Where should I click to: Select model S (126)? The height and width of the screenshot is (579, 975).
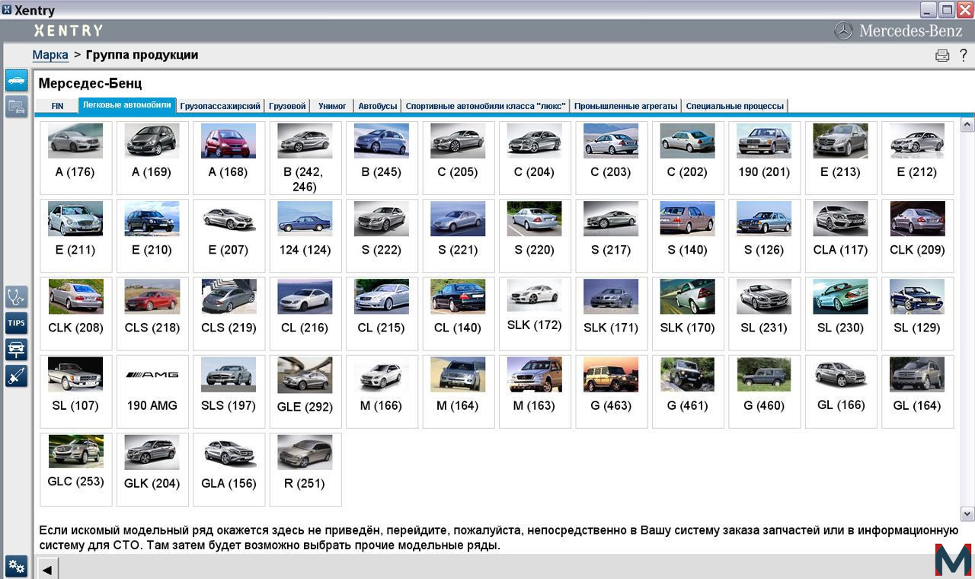click(x=764, y=235)
